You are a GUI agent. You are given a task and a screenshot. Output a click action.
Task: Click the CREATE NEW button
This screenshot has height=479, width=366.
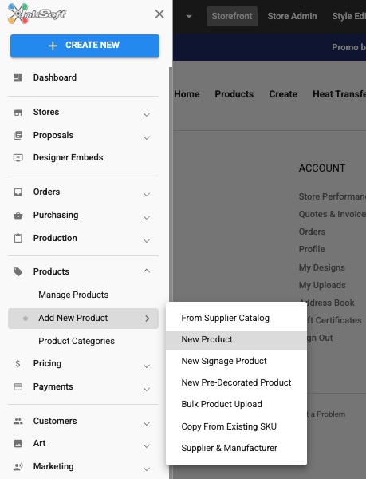[85, 46]
